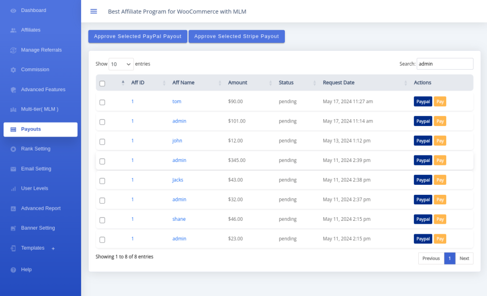Click the Affiliates people icon in sidebar

[x=13, y=30]
